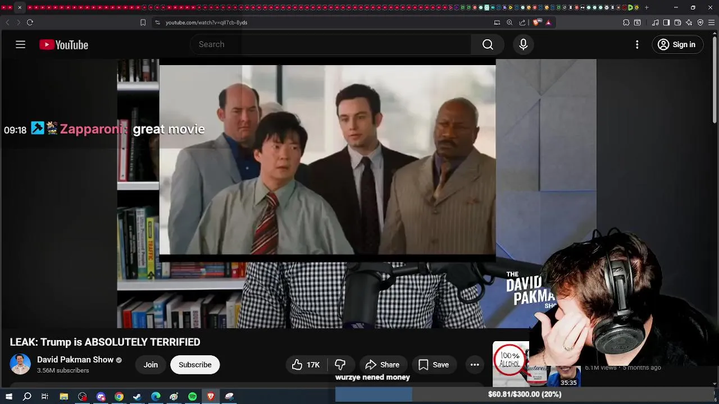The image size is (719, 404).
Task: Open David Pakman Show channel avatar
Action: coord(20,364)
